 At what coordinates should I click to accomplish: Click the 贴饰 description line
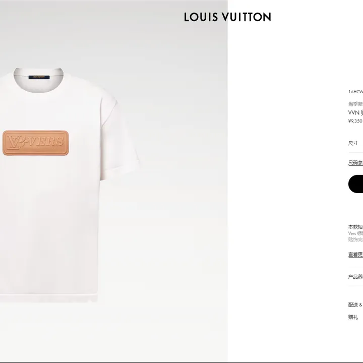point(355,239)
